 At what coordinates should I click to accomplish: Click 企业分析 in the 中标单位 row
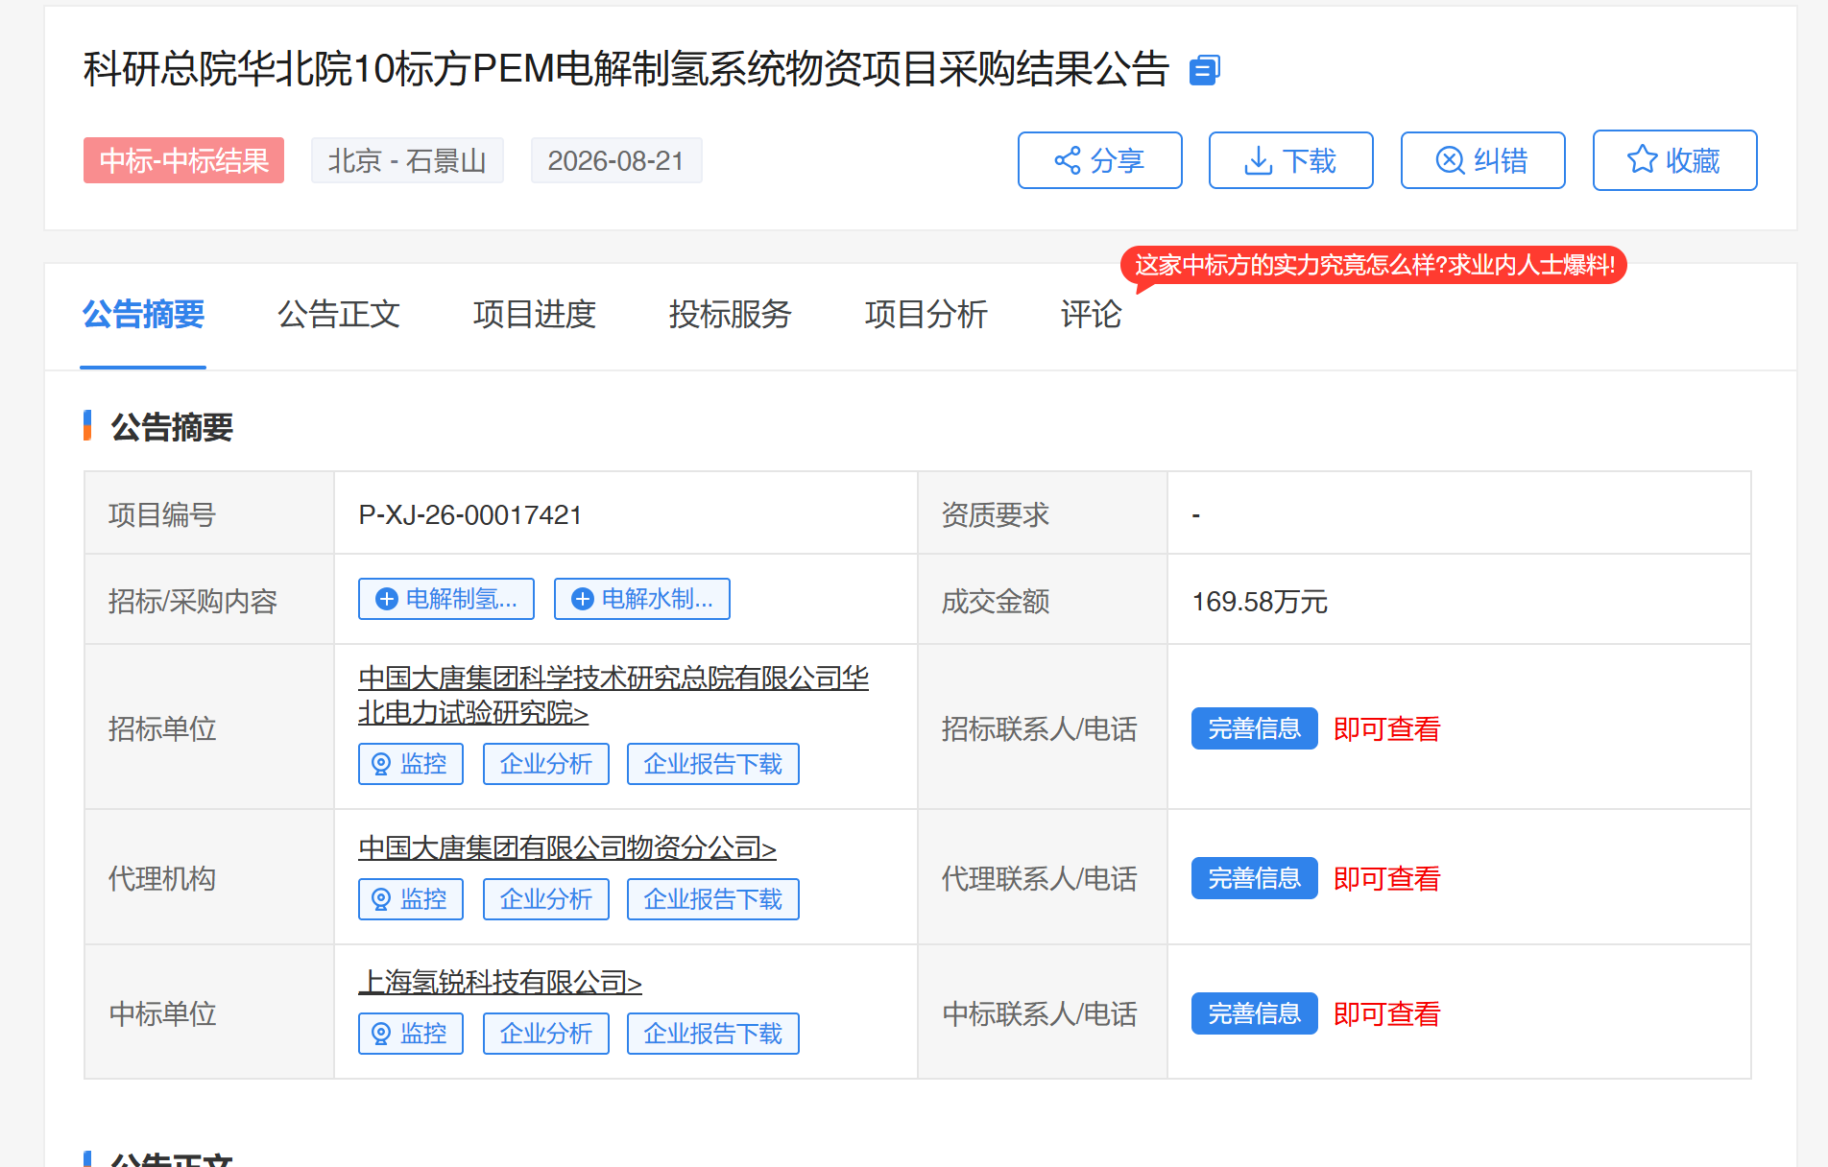pyautogui.click(x=546, y=1034)
